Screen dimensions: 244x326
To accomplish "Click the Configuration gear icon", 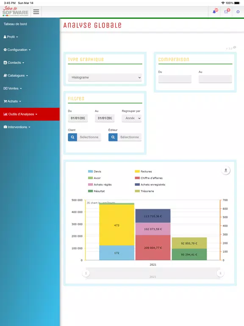I will pyautogui.click(x=5, y=50).
